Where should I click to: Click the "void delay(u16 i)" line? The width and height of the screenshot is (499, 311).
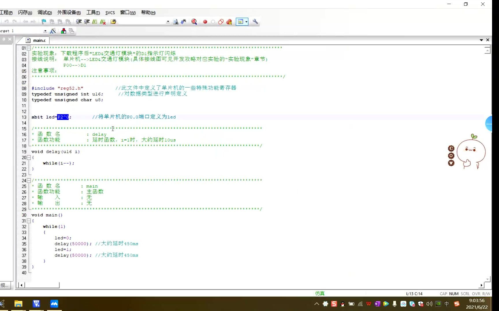[x=55, y=151]
